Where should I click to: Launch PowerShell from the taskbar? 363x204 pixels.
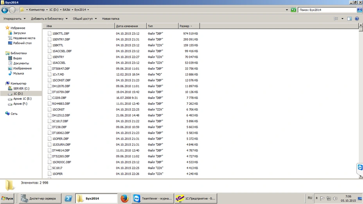(x=68, y=199)
